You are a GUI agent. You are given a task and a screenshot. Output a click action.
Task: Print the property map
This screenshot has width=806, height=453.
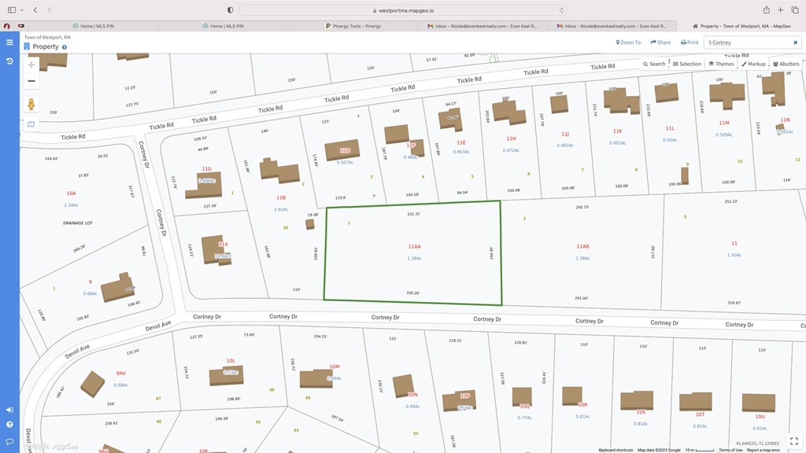(x=689, y=42)
